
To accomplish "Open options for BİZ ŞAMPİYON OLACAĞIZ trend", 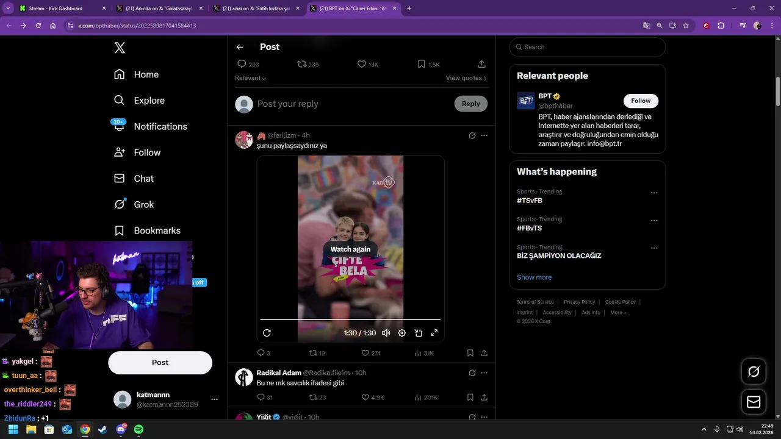I will click(654, 248).
